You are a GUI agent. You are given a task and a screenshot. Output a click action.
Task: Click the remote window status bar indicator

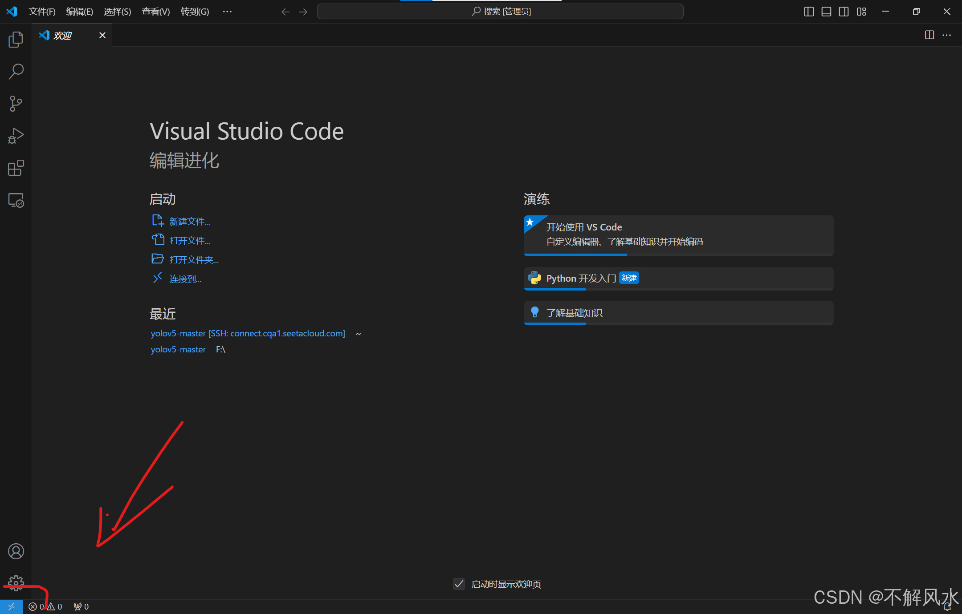click(11, 606)
